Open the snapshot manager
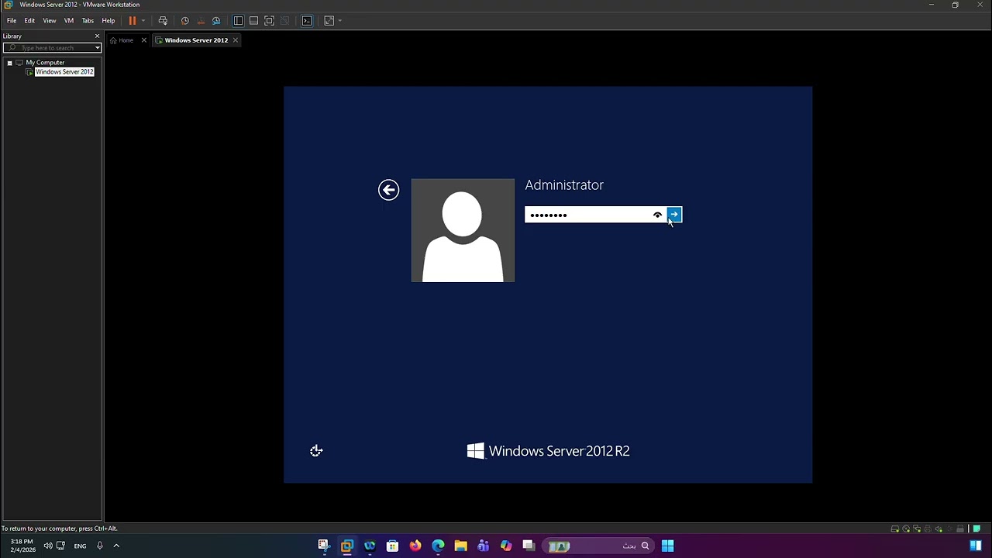 (216, 21)
